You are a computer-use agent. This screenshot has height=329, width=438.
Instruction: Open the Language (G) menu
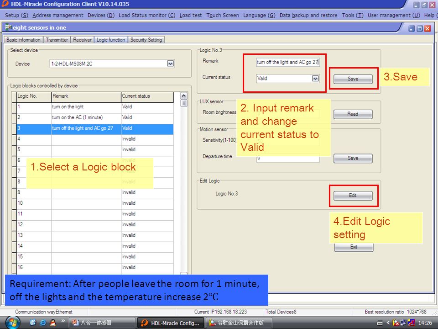point(259,15)
